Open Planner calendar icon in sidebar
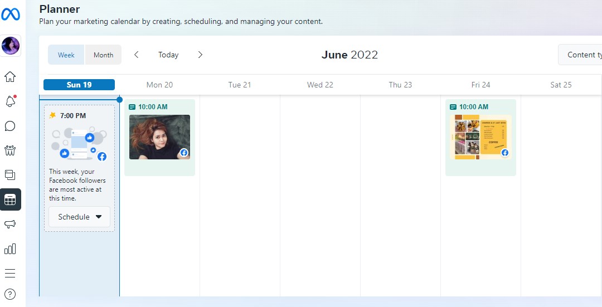 point(10,199)
